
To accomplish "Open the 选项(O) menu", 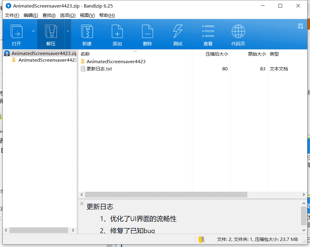I will point(68,15).
